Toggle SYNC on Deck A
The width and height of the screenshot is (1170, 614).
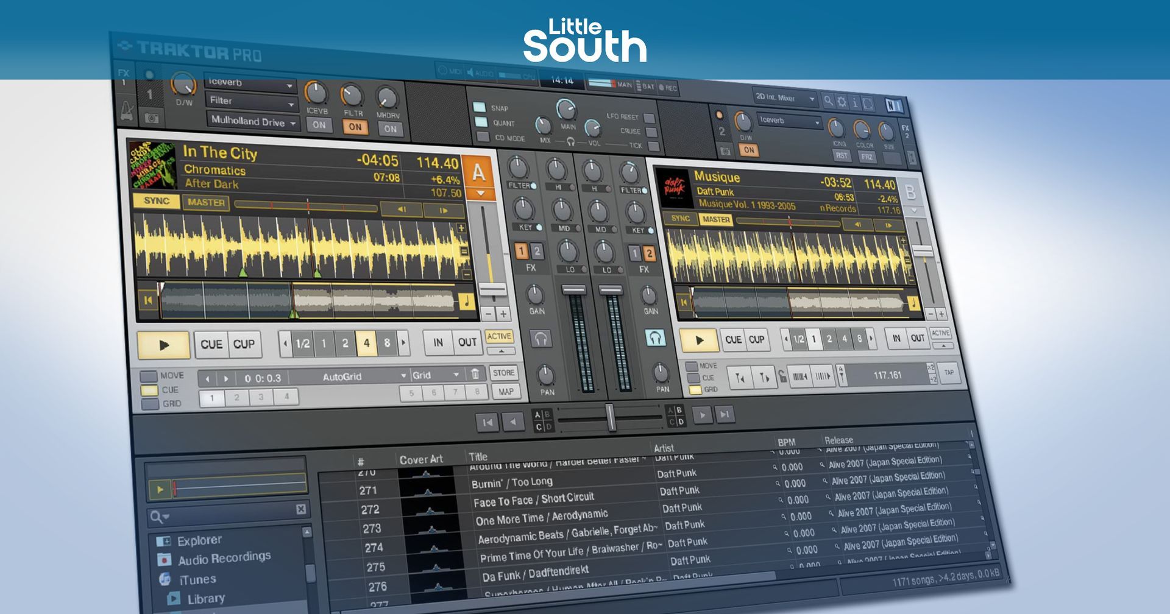click(x=157, y=200)
